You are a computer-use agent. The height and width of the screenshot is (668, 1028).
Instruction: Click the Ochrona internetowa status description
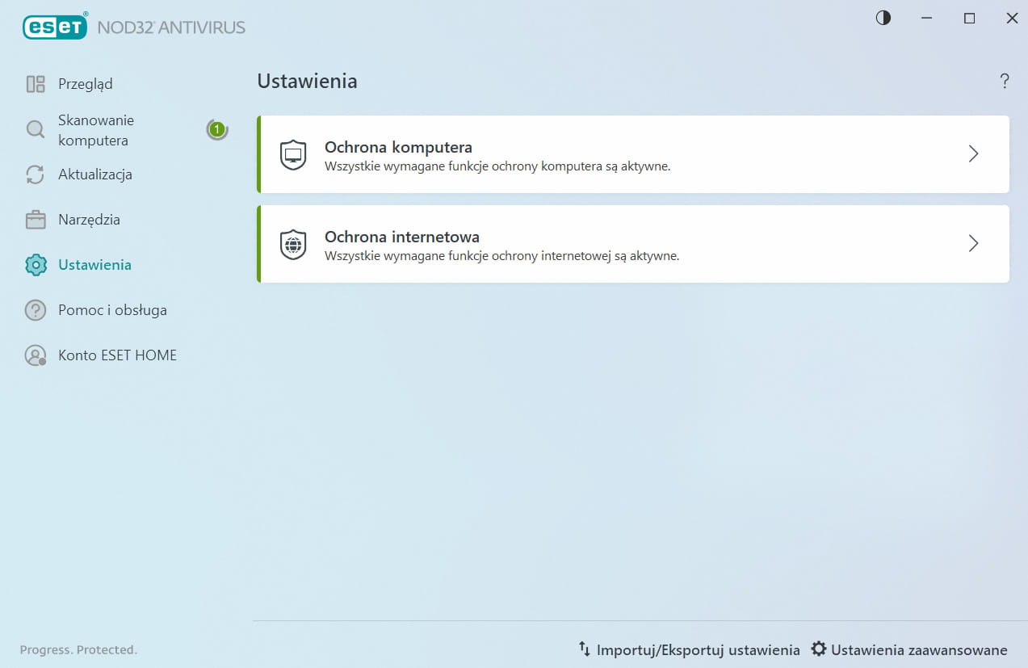tap(501, 256)
